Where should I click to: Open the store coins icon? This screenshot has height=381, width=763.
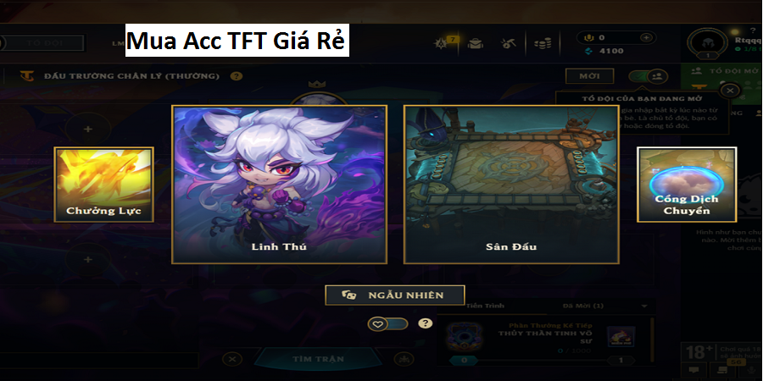[x=542, y=44]
